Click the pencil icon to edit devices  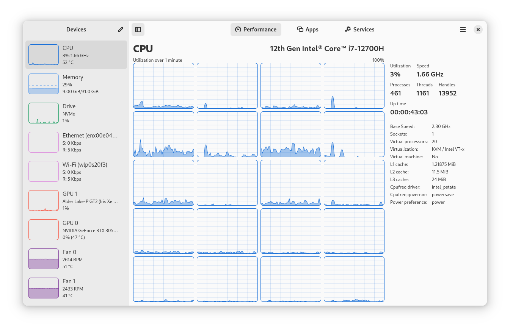[120, 29]
